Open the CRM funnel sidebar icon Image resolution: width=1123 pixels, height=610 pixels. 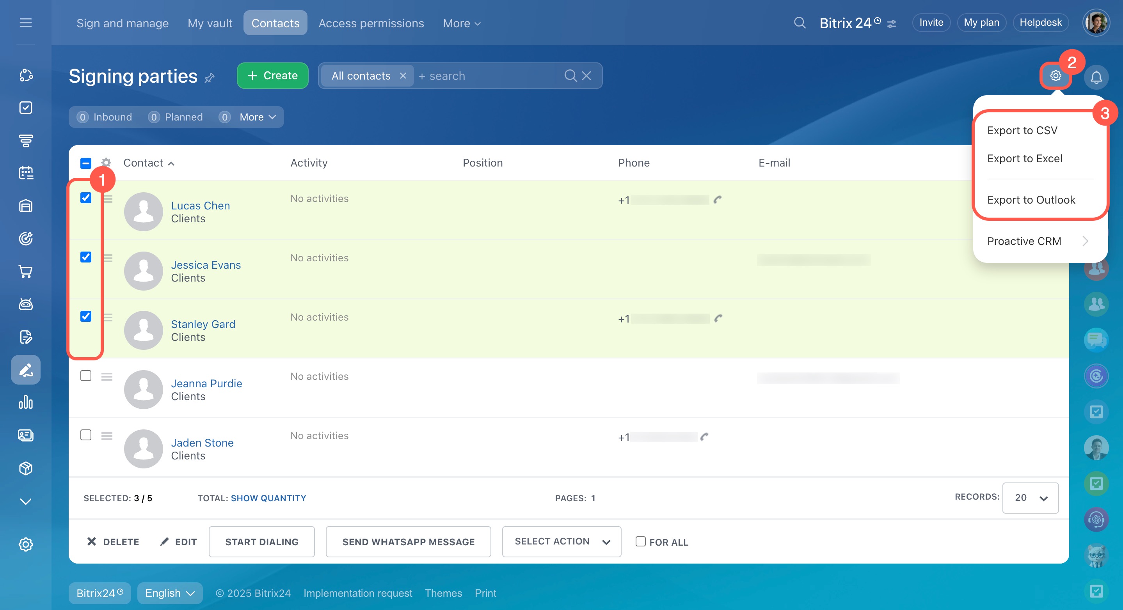click(26, 140)
